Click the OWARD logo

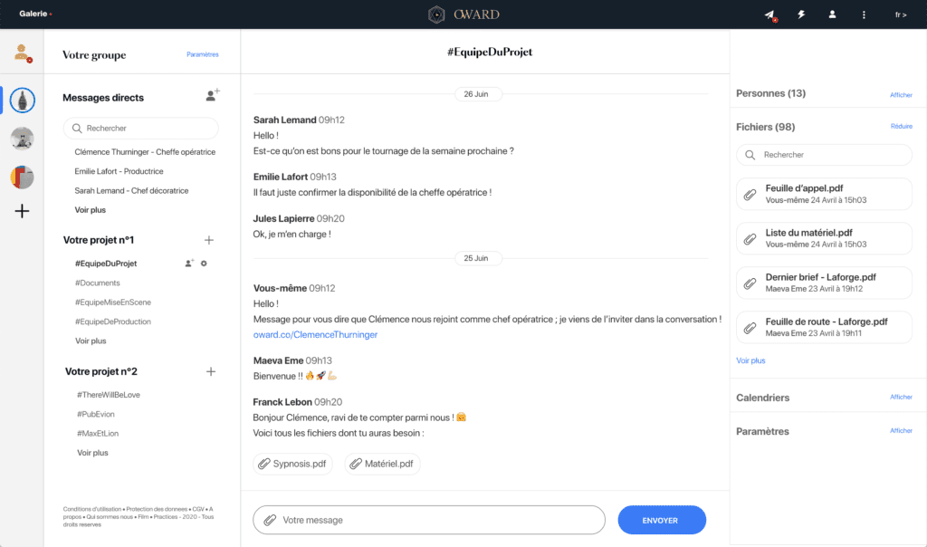464,14
